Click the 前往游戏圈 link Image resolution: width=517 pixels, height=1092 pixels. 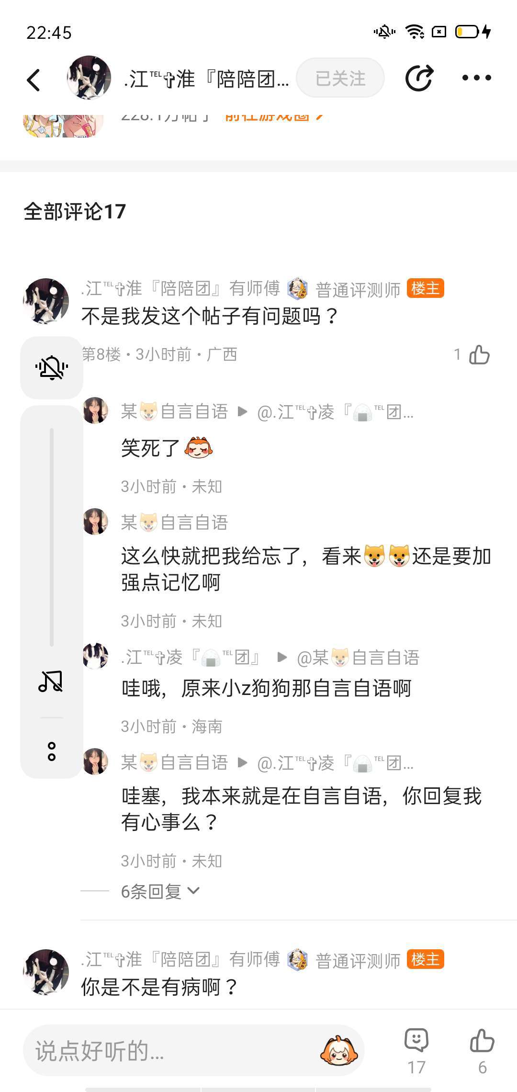274,116
